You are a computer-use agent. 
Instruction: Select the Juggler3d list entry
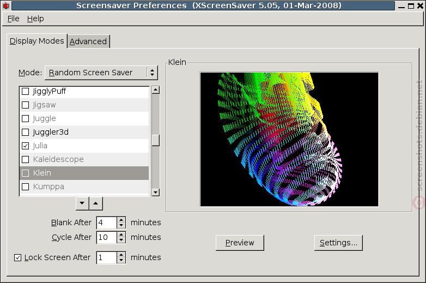point(84,132)
